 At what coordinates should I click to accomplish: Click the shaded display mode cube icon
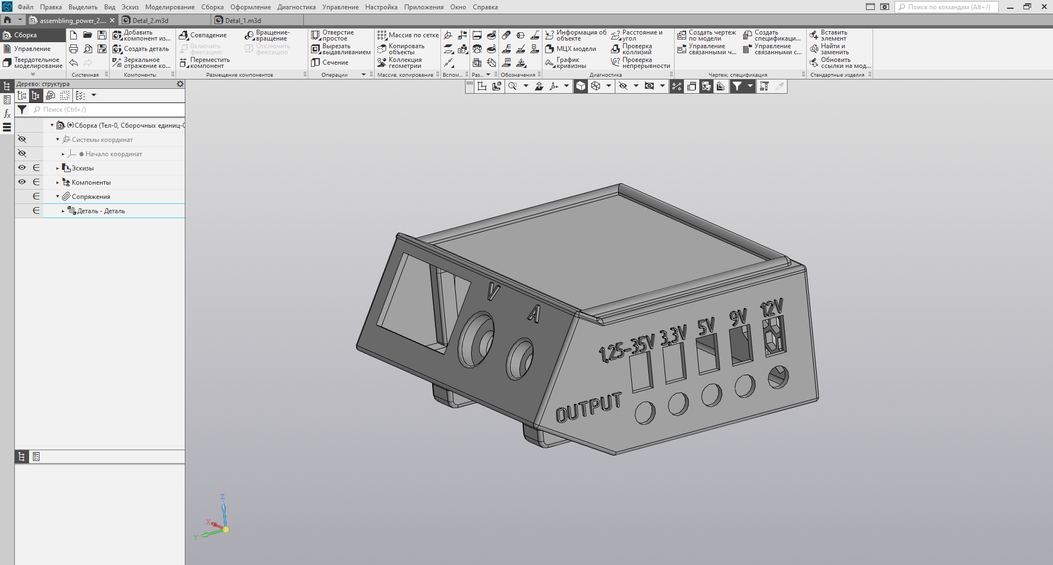(x=581, y=86)
